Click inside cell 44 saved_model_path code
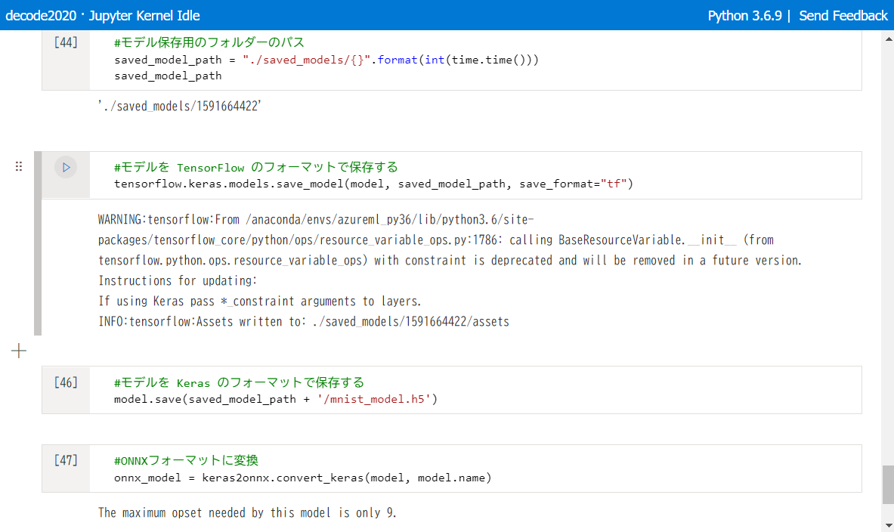The height and width of the screenshot is (532, 894). (x=326, y=60)
